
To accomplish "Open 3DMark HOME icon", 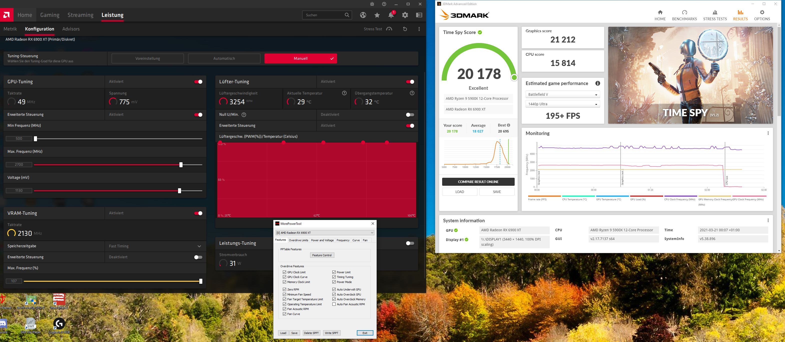I will click(660, 12).
